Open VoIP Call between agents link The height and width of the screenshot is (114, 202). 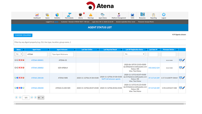111,79
